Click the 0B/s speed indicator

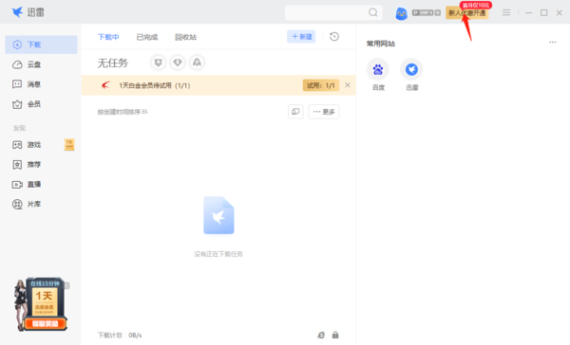click(135, 336)
